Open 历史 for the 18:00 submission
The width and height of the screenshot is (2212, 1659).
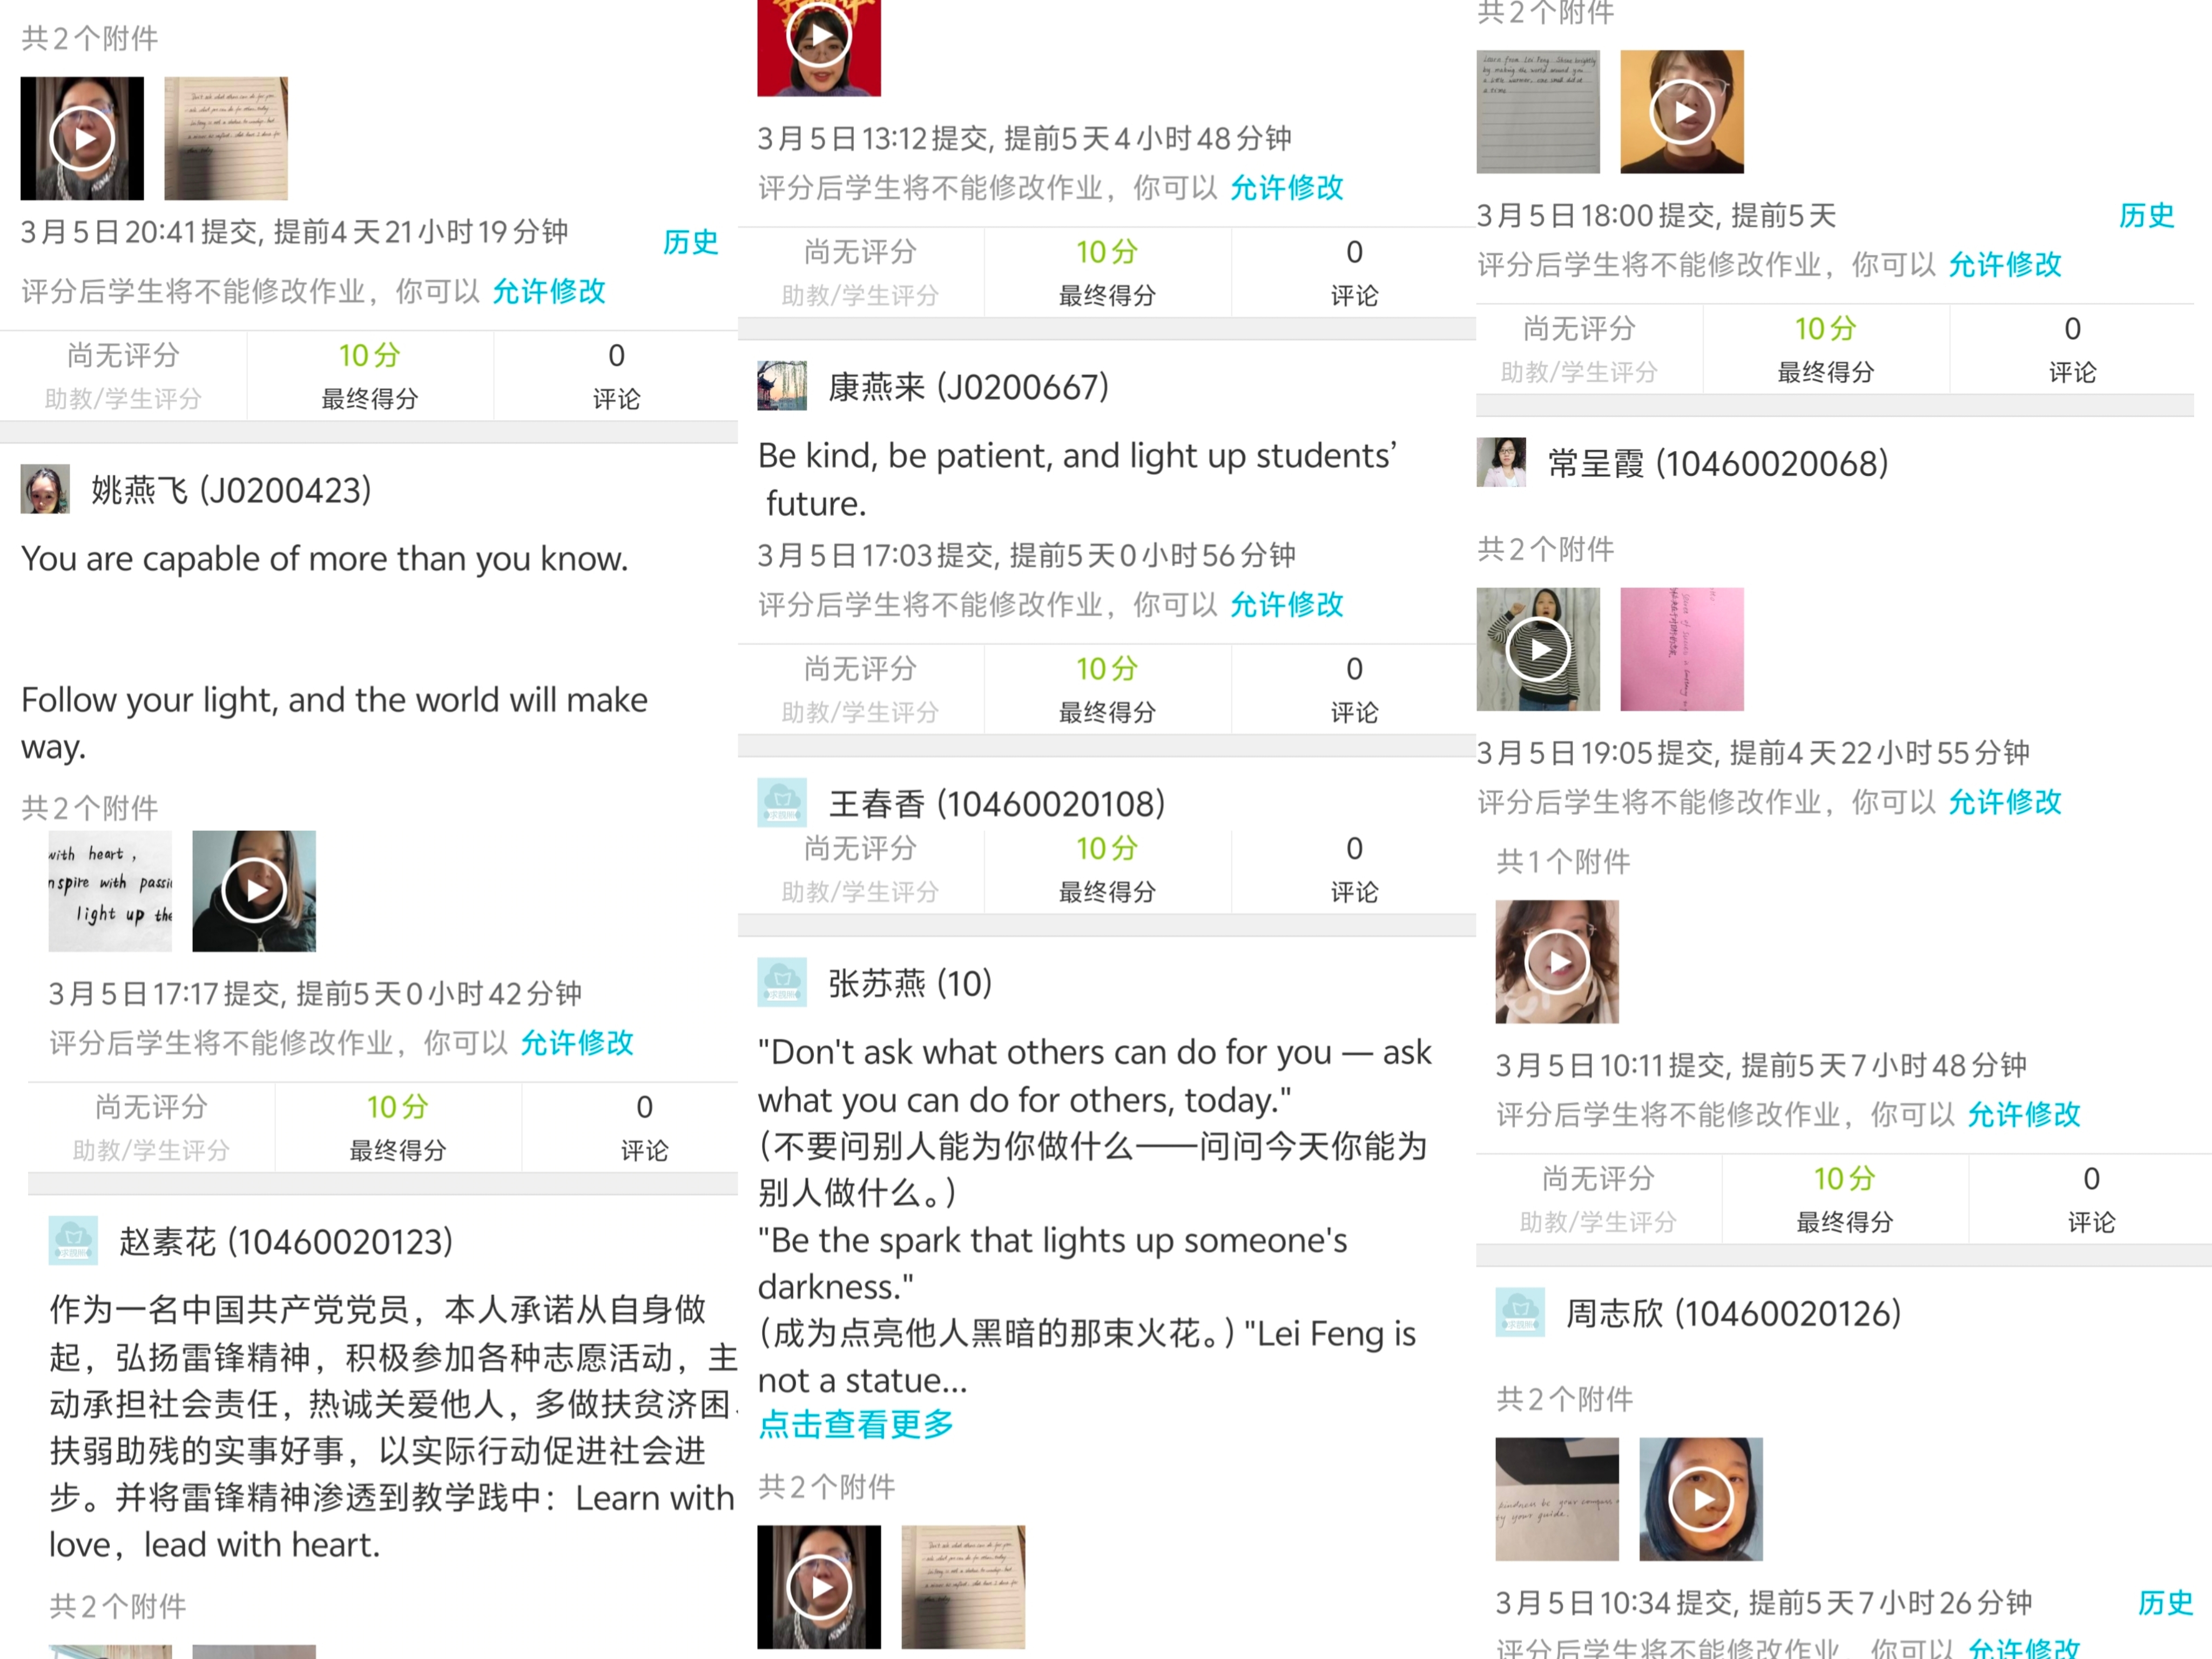[2147, 215]
